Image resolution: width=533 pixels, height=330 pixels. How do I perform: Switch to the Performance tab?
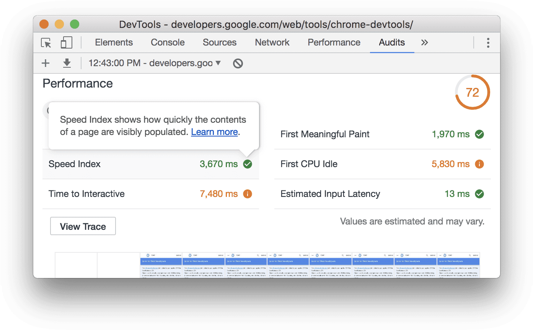click(334, 42)
